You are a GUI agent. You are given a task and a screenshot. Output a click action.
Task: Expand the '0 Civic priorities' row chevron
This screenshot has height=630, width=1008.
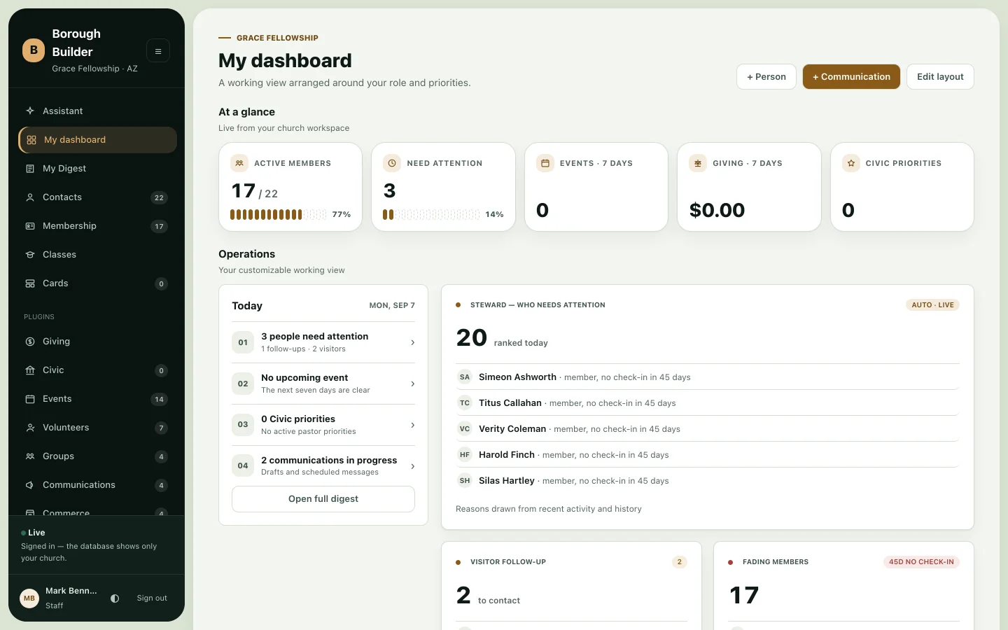(413, 425)
